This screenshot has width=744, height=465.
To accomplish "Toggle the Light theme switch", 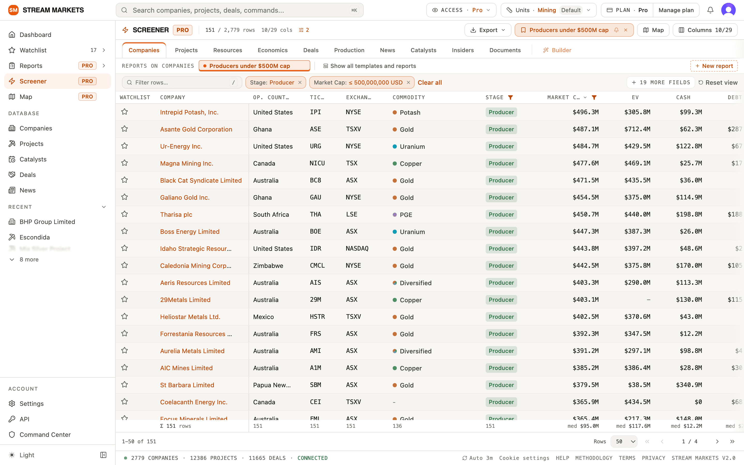I will tap(21, 455).
